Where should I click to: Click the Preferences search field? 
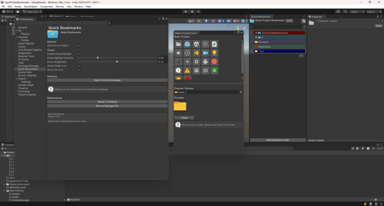(138, 23)
